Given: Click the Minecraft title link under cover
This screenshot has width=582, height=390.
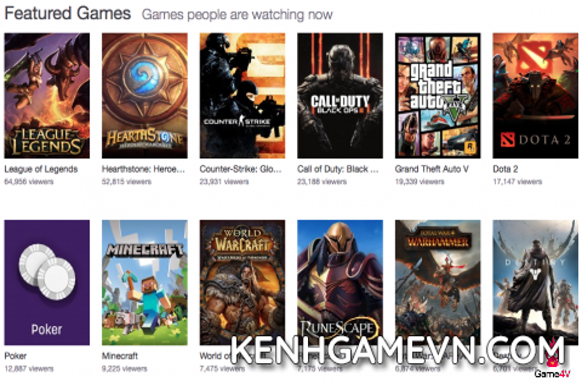Looking at the screenshot, I should 120,356.
